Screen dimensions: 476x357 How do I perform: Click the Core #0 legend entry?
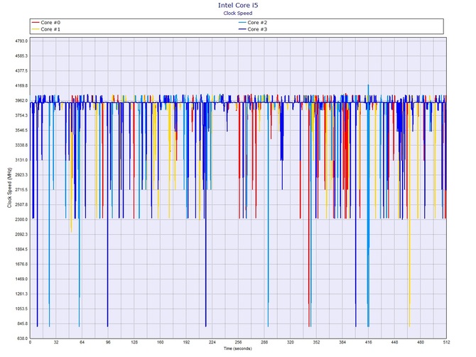click(x=46, y=23)
